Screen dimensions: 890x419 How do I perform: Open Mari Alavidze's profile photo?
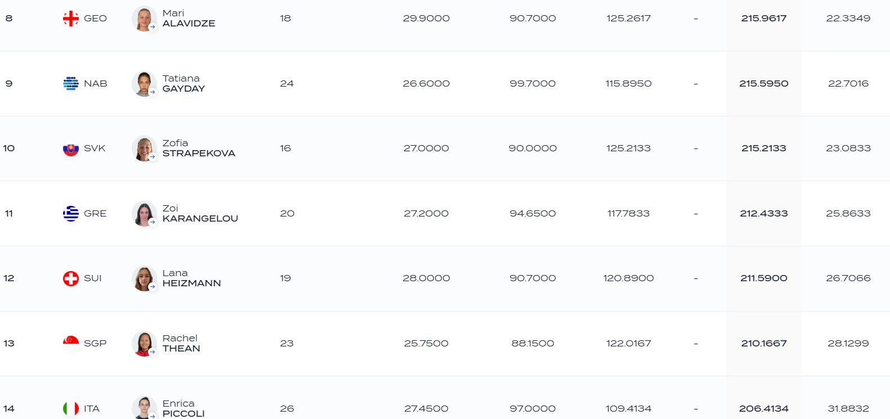[x=144, y=19]
